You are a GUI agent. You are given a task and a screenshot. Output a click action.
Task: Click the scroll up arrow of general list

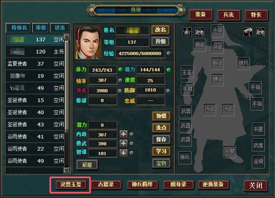click(67, 37)
